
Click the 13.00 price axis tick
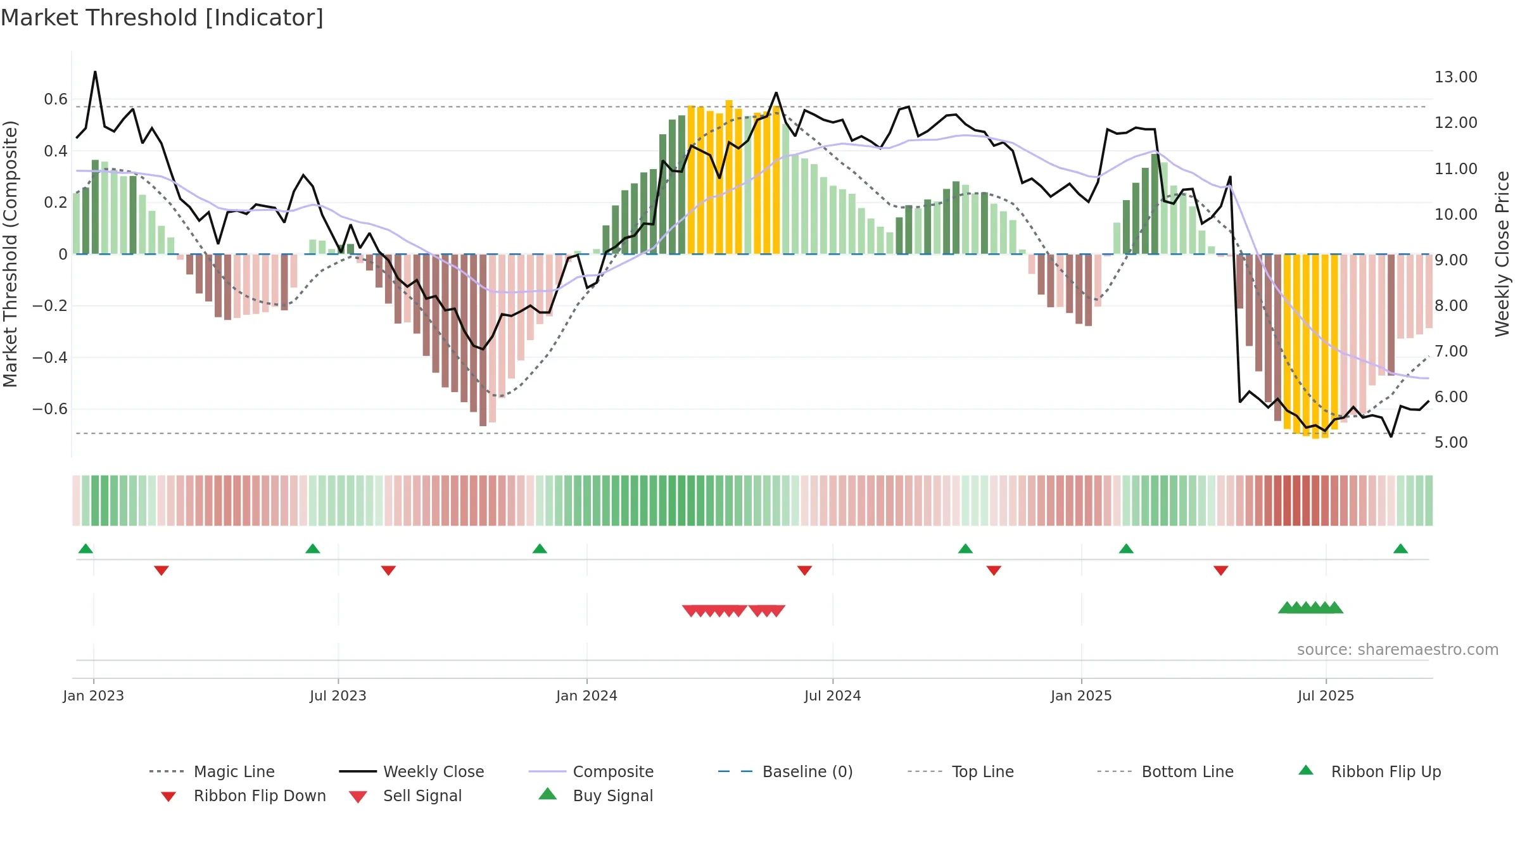[1456, 77]
